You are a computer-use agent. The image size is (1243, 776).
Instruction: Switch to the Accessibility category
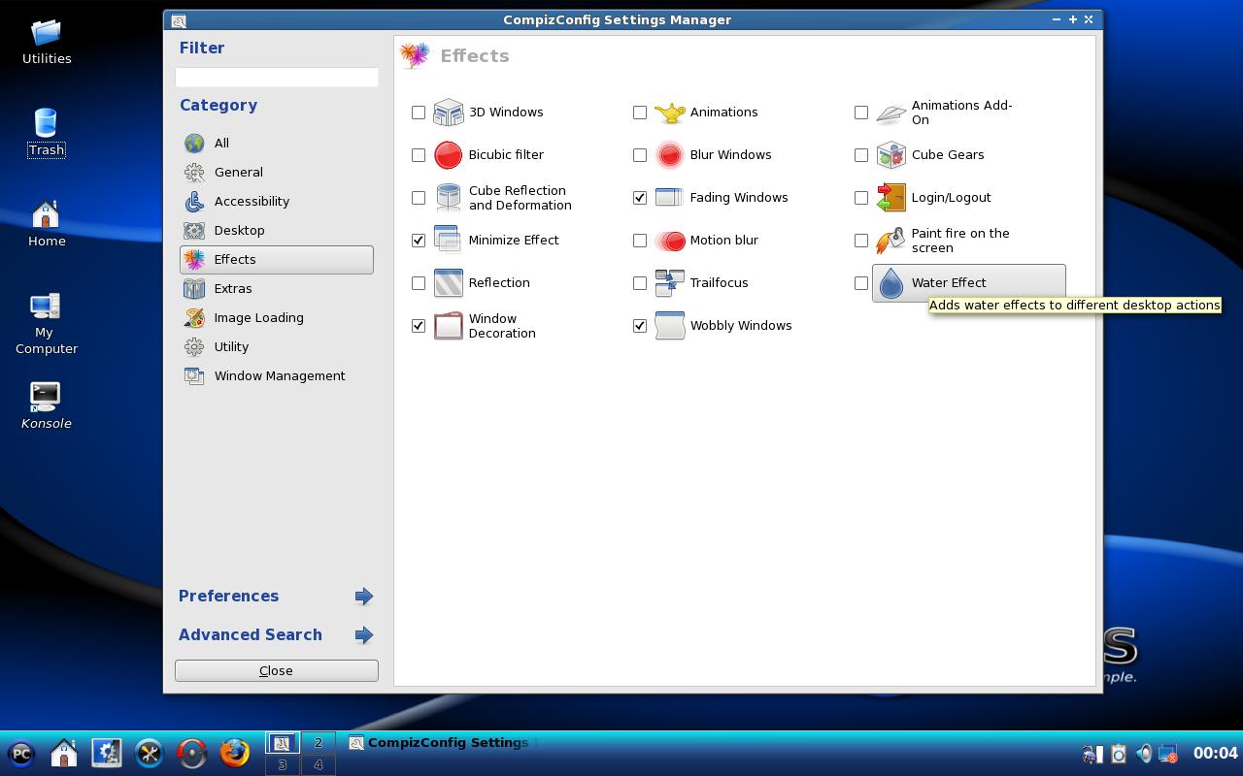click(x=277, y=202)
